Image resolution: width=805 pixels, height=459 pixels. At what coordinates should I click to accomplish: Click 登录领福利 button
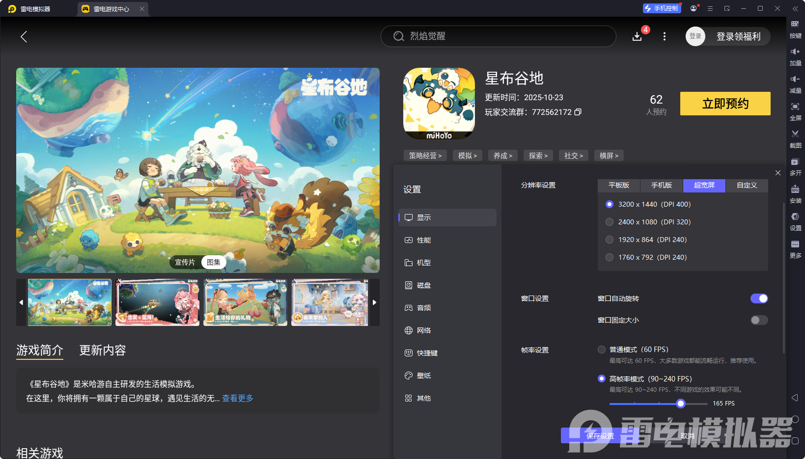(738, 36)
